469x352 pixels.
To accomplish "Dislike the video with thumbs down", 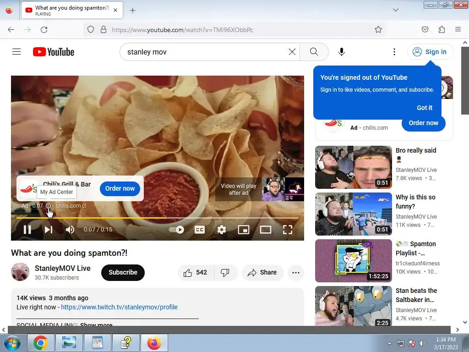I will pos(225,273).
